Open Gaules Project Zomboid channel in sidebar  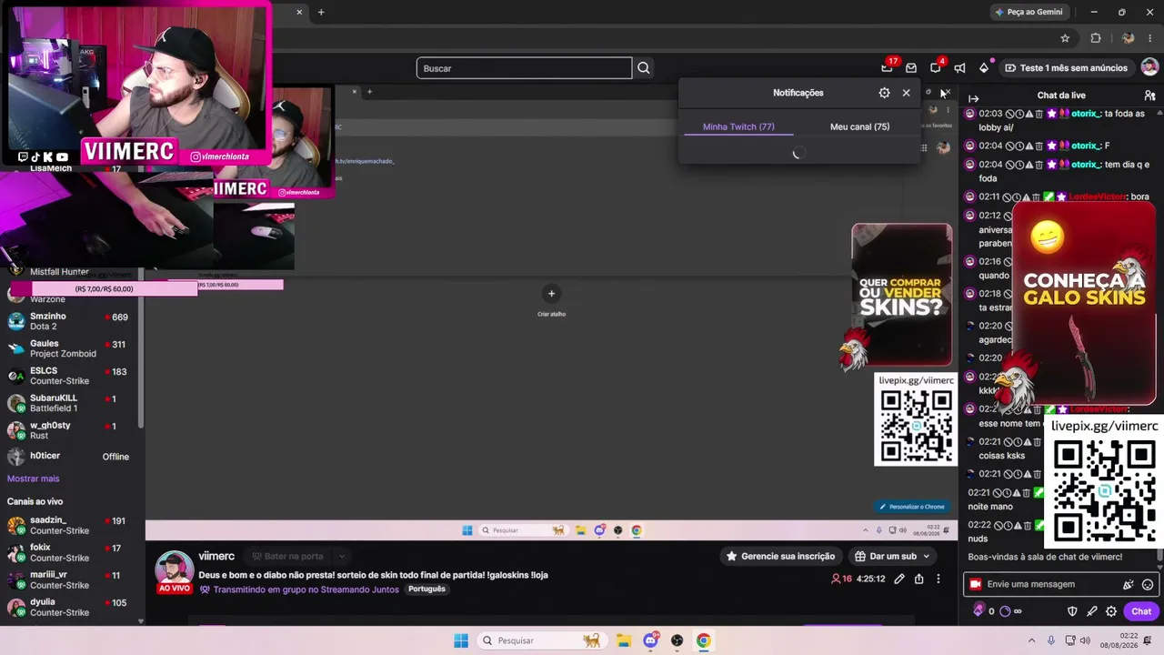[68, 348]
